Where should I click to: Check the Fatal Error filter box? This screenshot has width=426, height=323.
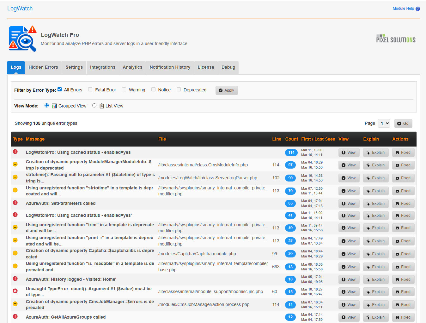pyautogui.click(x=90, y=89)
